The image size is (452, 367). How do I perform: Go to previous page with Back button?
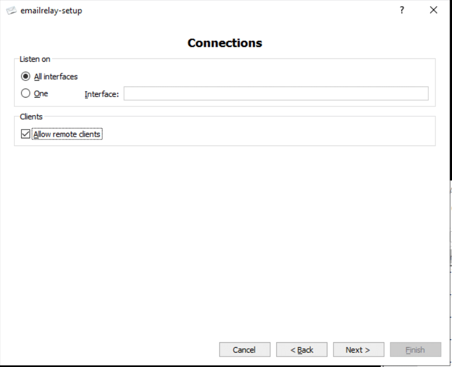point(302,350)
